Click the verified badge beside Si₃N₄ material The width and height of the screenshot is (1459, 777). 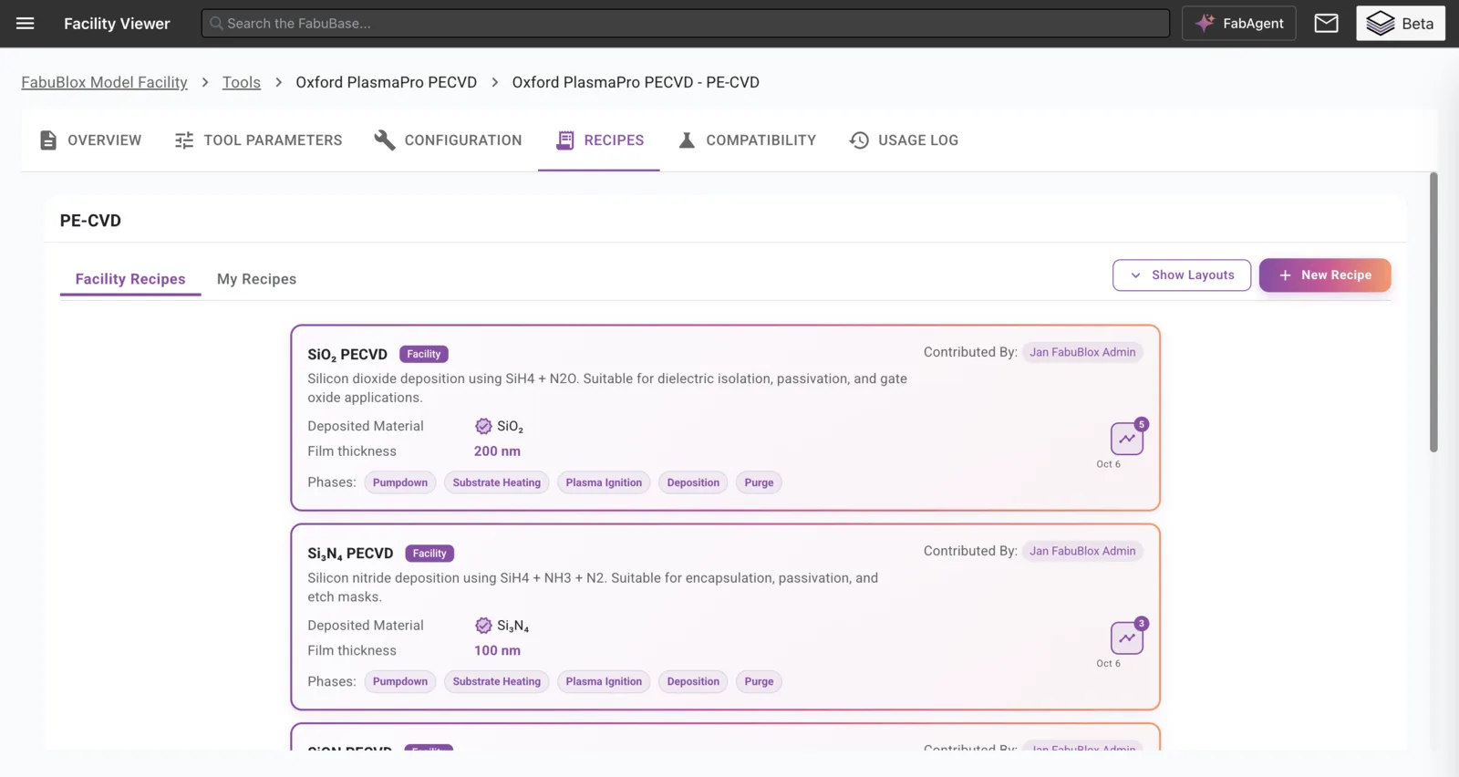[483, 626]
